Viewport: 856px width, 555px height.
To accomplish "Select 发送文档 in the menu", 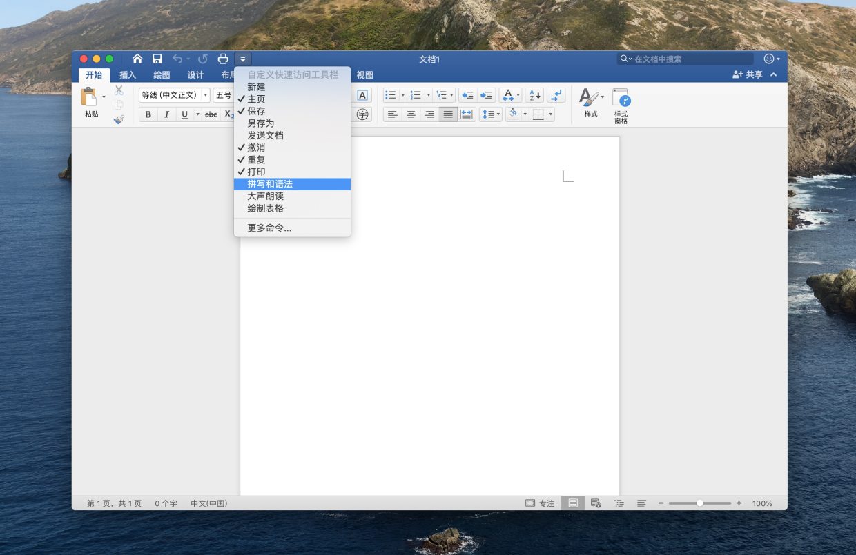I will 293,135.
